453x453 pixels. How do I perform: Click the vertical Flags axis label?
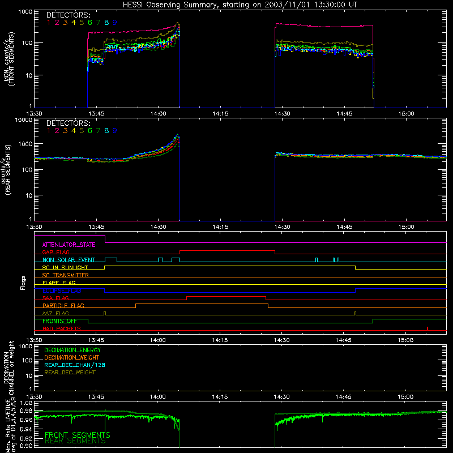click(23, 283)
